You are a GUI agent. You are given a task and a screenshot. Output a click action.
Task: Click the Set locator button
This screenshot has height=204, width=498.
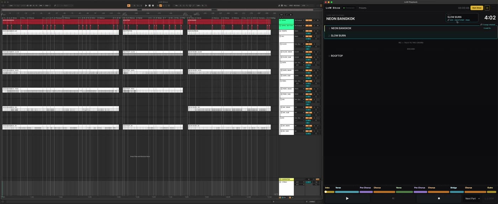(x=281, y=15)
